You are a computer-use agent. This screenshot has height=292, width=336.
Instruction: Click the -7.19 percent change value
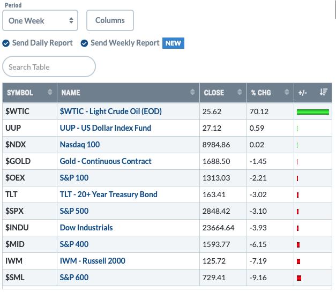tap(258, 261)
